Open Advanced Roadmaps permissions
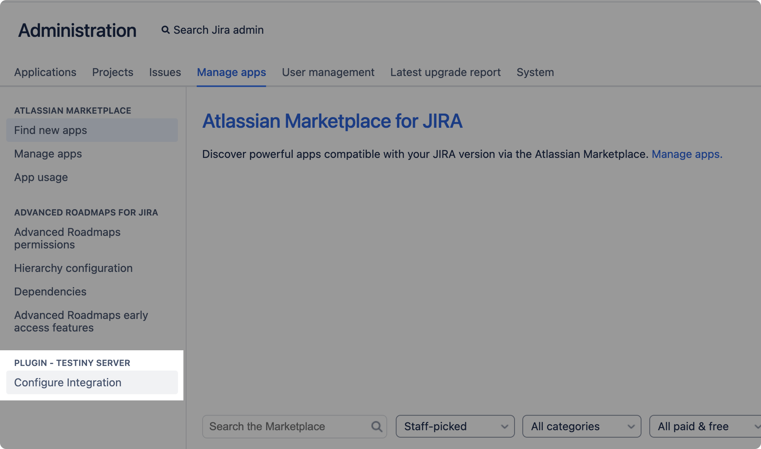The width and height of the screenshot is (761, 449). [x=67, y=238]
